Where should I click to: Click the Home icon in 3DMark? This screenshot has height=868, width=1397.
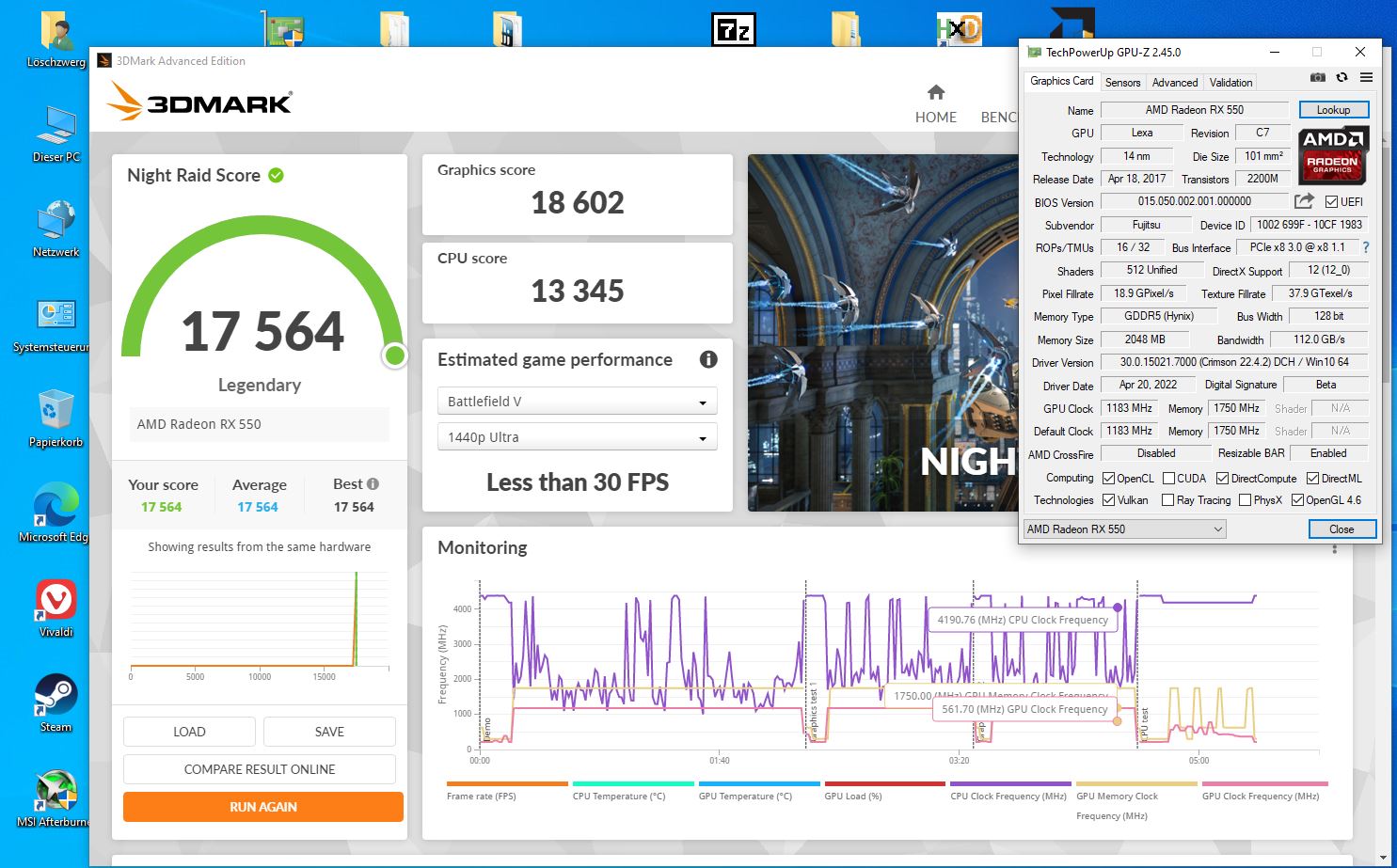click(935, 92)
